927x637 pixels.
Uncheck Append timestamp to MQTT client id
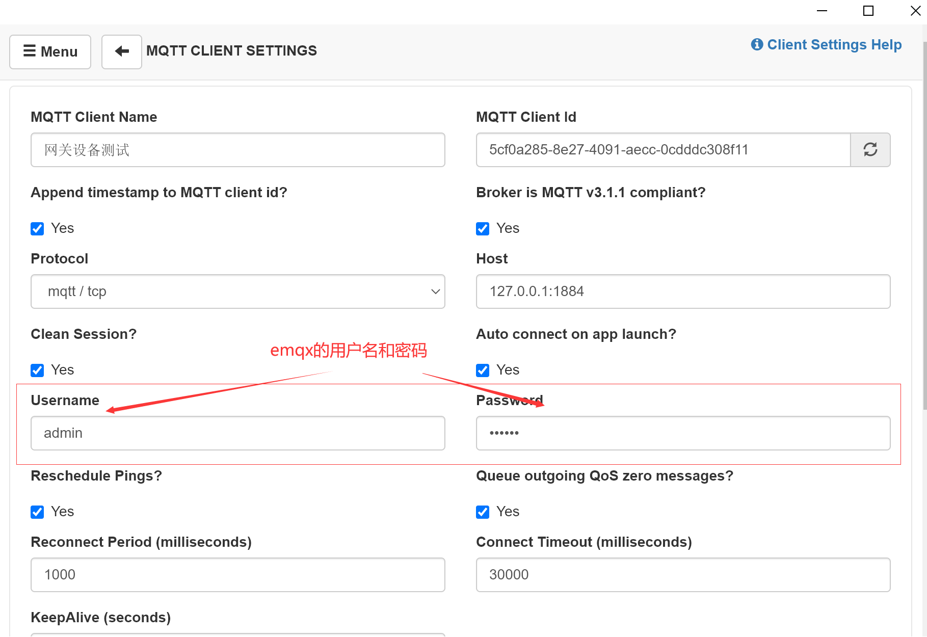pyautogui.click(x=37, y=228)
